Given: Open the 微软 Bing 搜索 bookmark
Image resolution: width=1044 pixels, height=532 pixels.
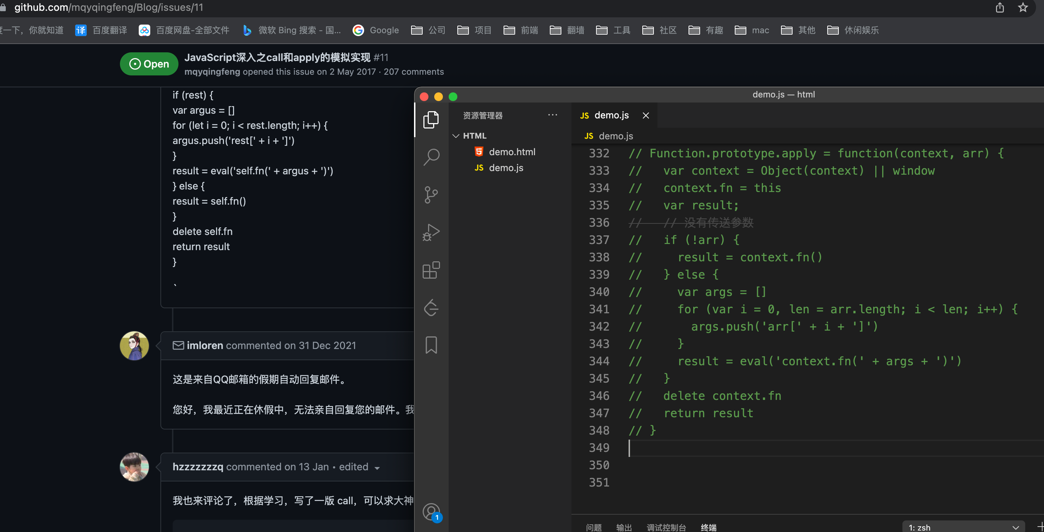Looking at the screenshot, I should click(291, 30).
